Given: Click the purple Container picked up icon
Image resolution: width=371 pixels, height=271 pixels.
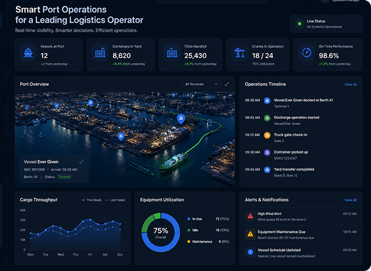Looking at the screenshot, I should [267, 153].
